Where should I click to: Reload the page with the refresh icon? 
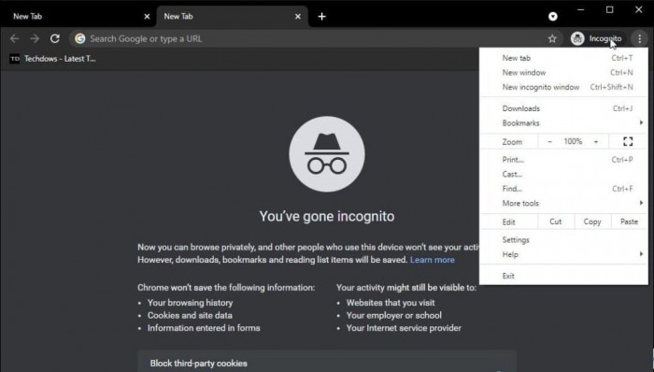(x=54, y=38)
